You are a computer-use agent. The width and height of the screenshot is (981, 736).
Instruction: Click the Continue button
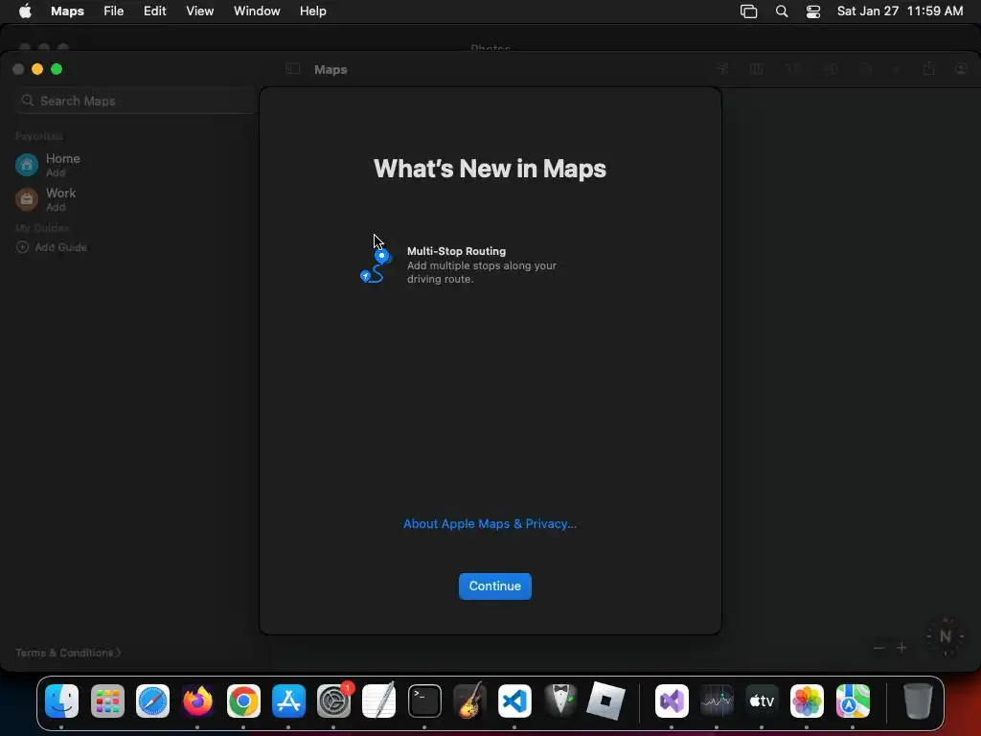click(x=495, y=586)
